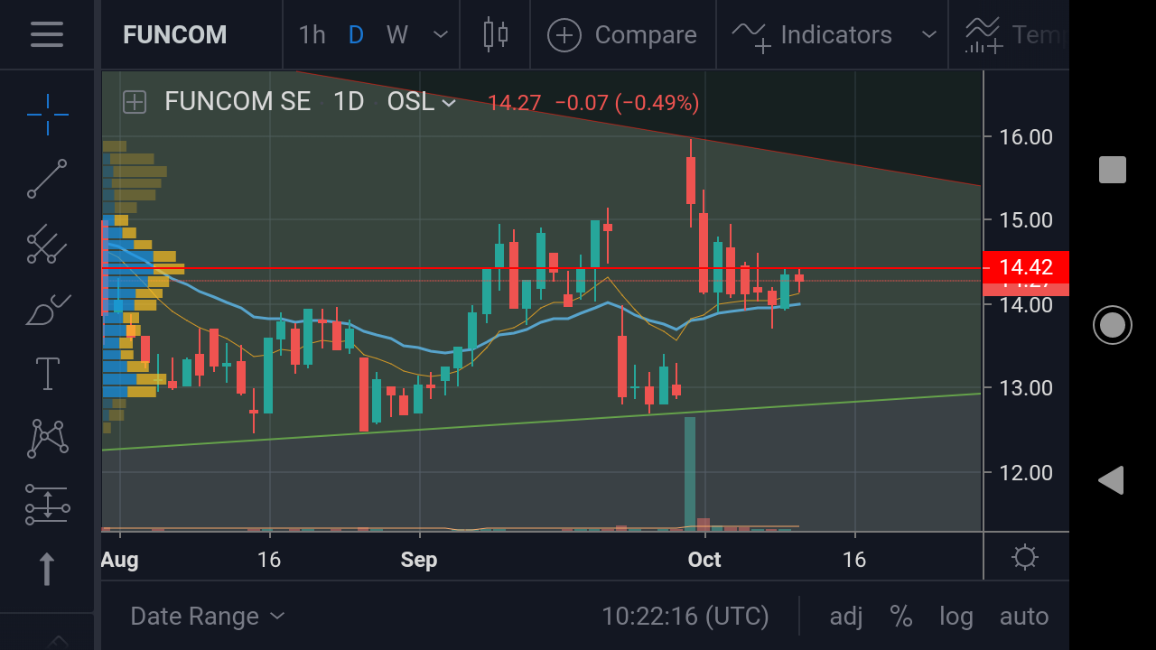Click the 16.00 price axis label
This screenshot has width=1156, height=650.
(1026, 137)
